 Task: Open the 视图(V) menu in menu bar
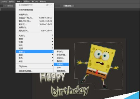pos(27,1)
